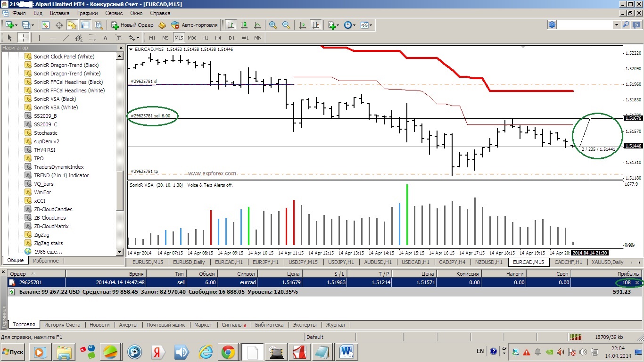The height and width of the screenshot is (362, 644).
Task: Select the Fibonacci retracement tool
Action: [x=92, y=38]
